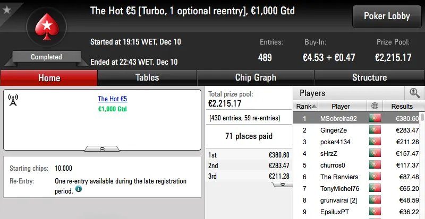Screen dimensions: 425x219
Task: Open the Chip Graph tab
Action: 255,77
